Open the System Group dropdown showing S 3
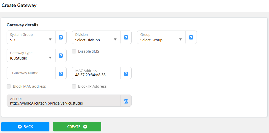This screenshot has width=269, height=133. (31, 37)
